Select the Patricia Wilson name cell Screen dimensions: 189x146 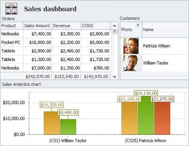pos(166,46)
